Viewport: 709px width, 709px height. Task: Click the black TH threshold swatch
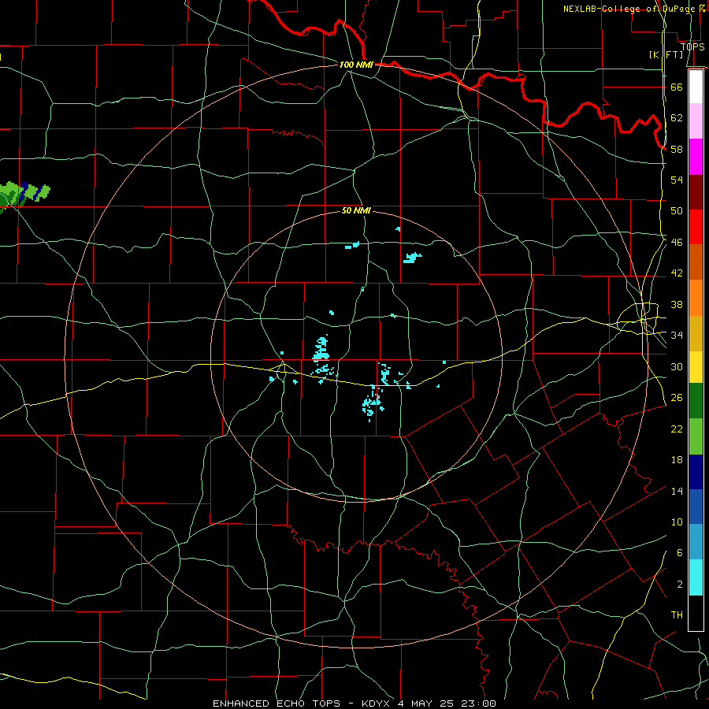(x=696, y=613)
